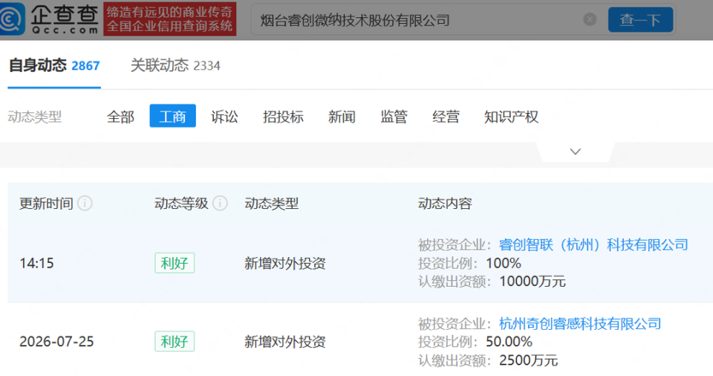Click the 认缴出资额 10000万元 value
Image resolution: width=713 pixels, height=376 pixels.
[x=532, y=282]
